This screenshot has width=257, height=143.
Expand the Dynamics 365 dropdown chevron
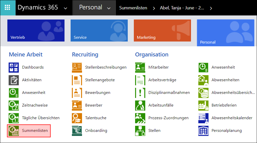click(66, 8)
